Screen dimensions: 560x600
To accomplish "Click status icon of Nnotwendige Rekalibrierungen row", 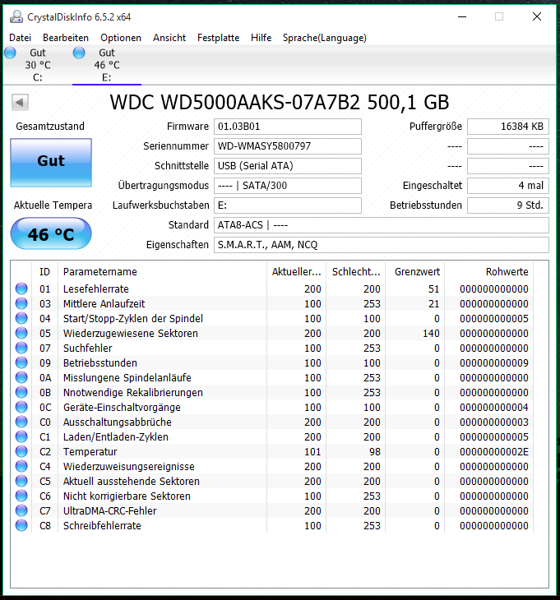I will pyautogui.click(x=21, y=392).
